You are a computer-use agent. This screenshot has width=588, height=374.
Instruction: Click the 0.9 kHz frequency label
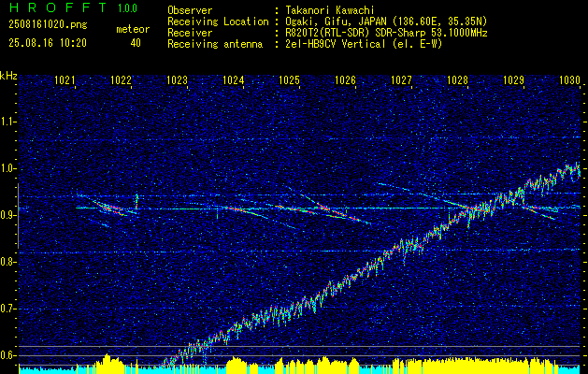point(8,215)
